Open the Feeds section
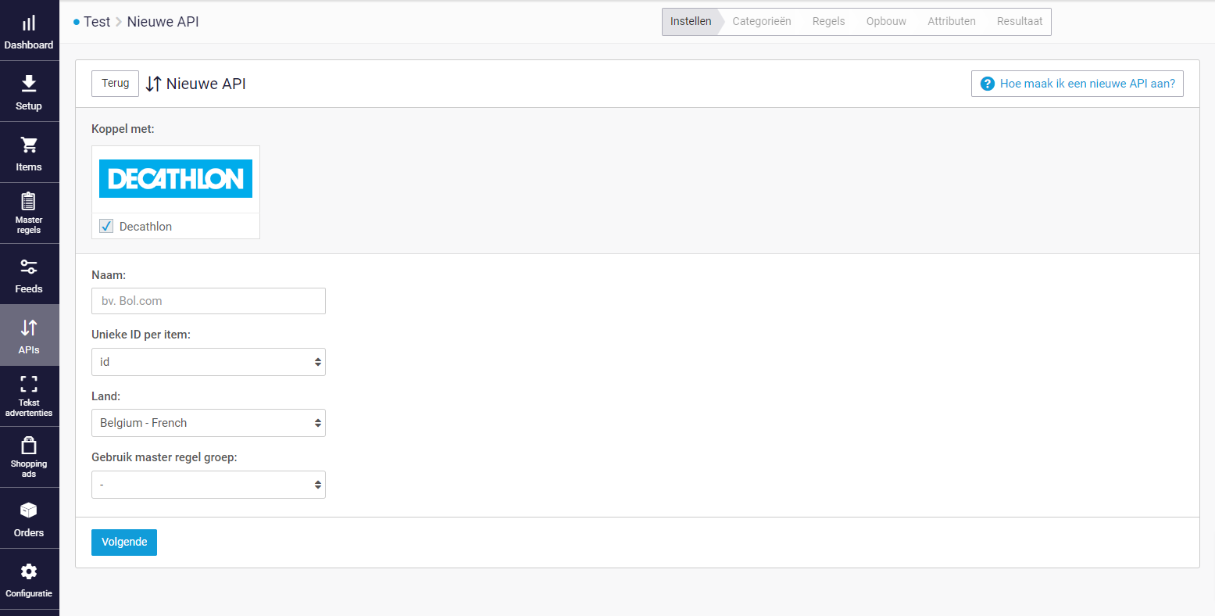1215x616 pixels. coord(29,274)
